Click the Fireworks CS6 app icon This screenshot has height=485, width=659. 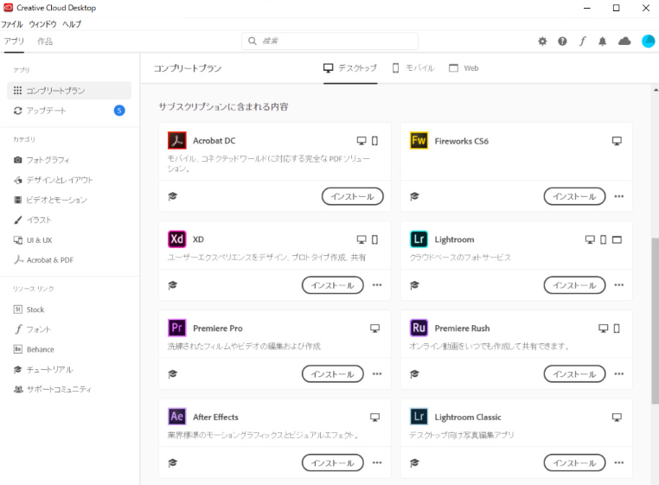pos(419,140)
